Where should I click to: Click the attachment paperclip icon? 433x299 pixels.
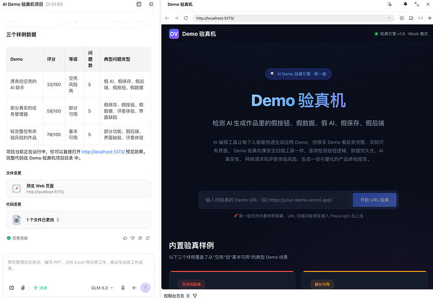tap(23, 288)
